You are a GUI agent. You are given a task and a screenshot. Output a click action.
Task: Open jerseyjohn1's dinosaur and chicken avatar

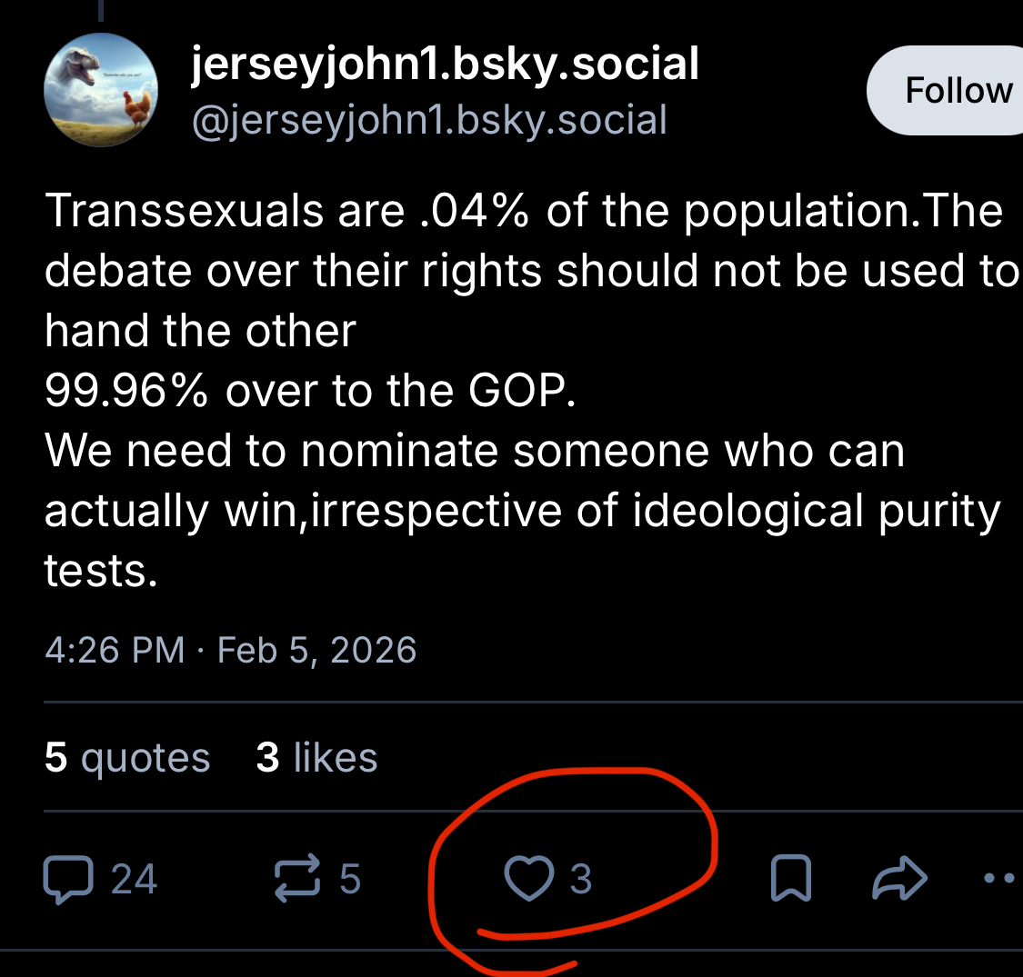click(x=101, y=89)
